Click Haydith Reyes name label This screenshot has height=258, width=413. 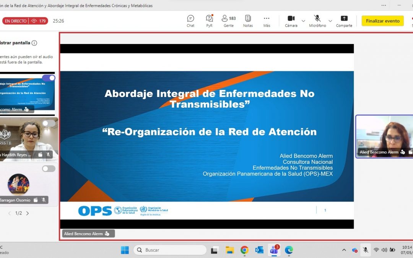coord(16,155)
